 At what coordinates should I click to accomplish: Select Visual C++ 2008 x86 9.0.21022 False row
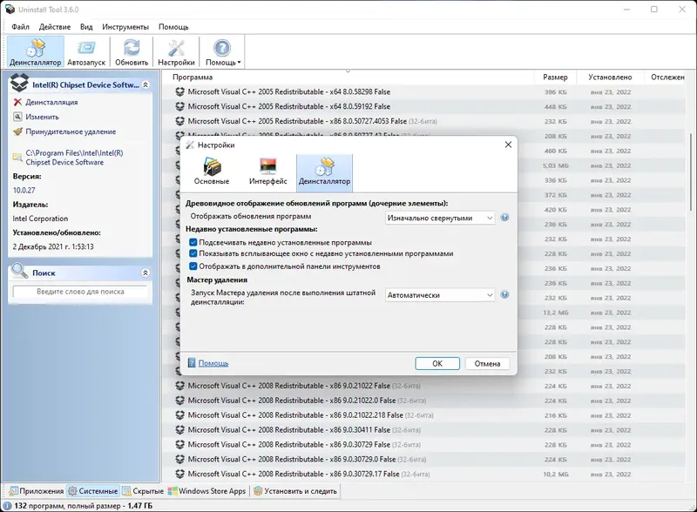(x=423, y=386)
